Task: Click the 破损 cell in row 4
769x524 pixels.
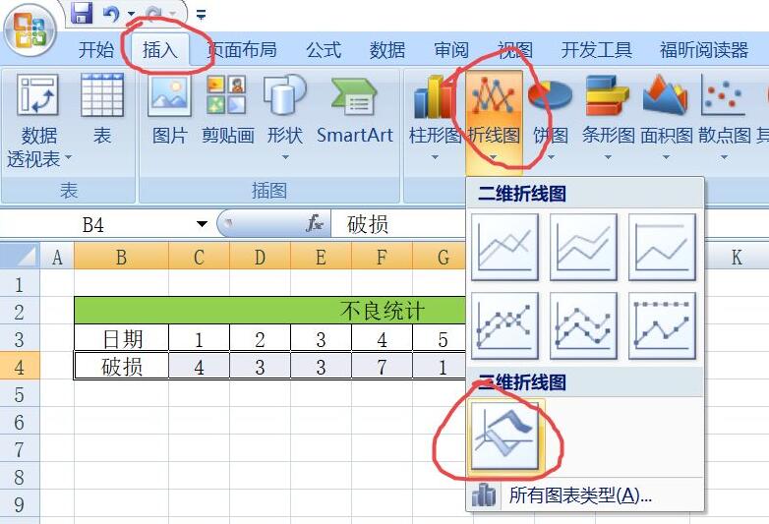Action: coord(121,366)
